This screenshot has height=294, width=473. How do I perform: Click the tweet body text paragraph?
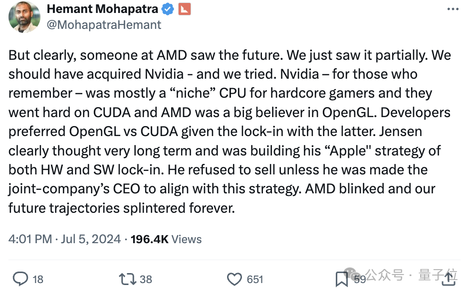point(230,131)
